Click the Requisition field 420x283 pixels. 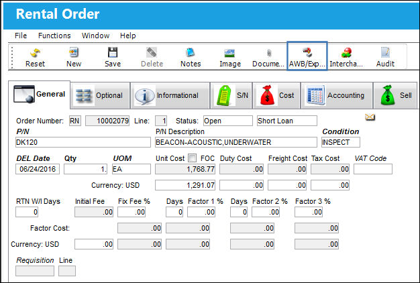click(x=35, y=271)
